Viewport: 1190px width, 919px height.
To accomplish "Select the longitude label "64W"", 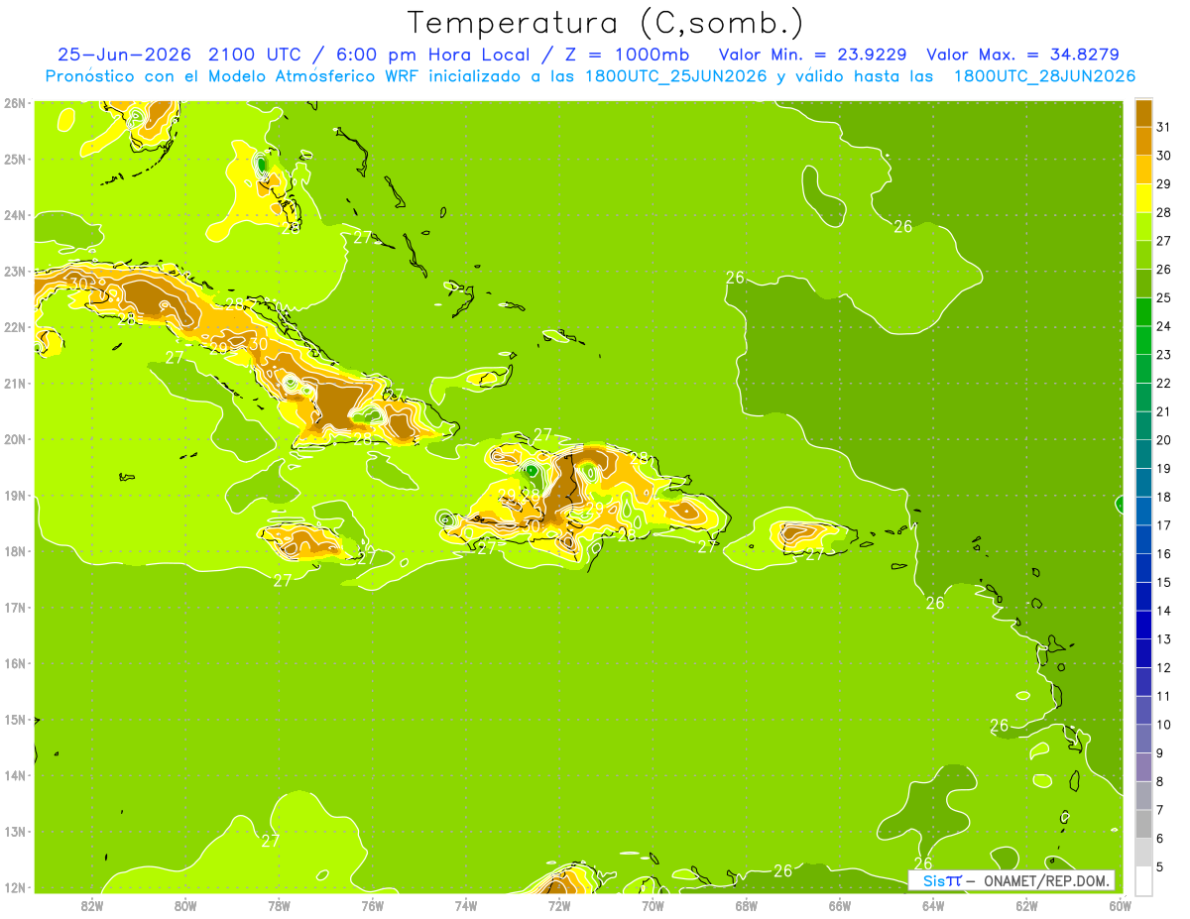I will click(933, 905).
